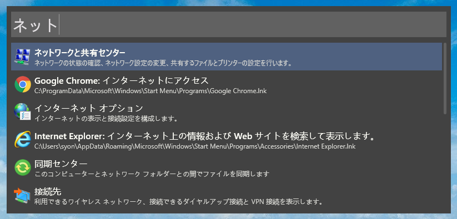Click the 接続先 network connection icon
Image resolution: width=457 pixels, height=219 pixels.
22,195
